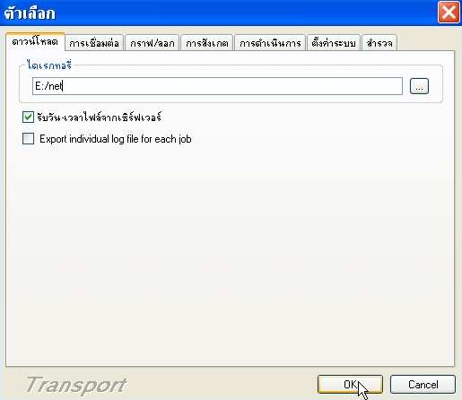Viewport: 462px width, 400px height.
Task: Close the ตัวเลือก dialog with red X
Action: coord(449,13)
